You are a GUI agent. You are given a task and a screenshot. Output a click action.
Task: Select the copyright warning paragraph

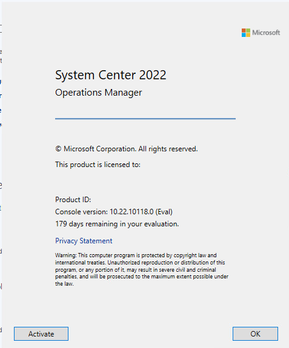pos(142,269)
